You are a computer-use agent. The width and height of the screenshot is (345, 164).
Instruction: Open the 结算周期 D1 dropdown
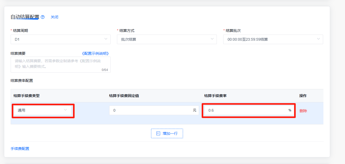pos(60,39)
